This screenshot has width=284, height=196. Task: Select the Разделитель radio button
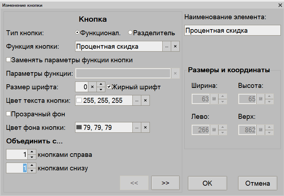[x=130, y=33]
